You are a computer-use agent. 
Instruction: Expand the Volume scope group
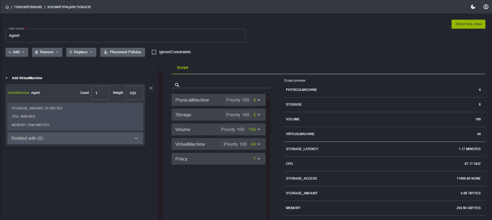(219, 129)
